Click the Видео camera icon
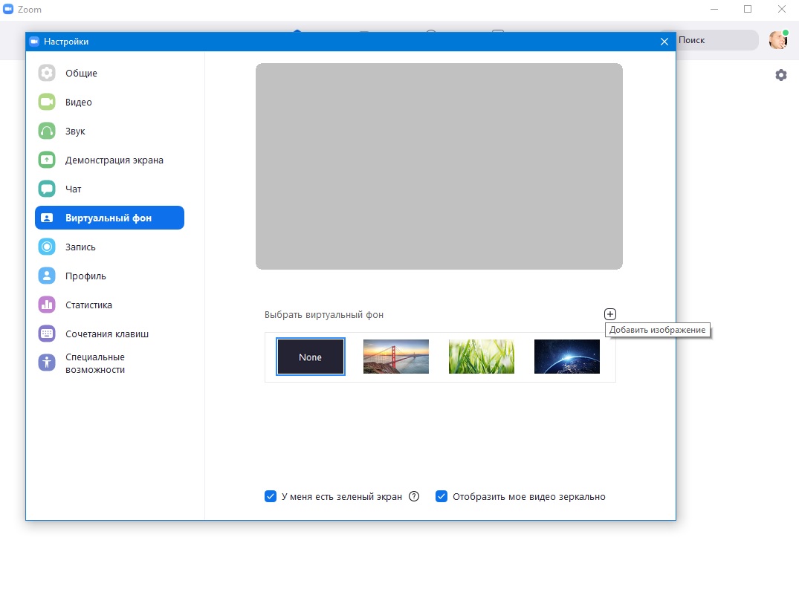Viewport: 799px width, 598px height. pyautogui.click(x=47, y=102)
